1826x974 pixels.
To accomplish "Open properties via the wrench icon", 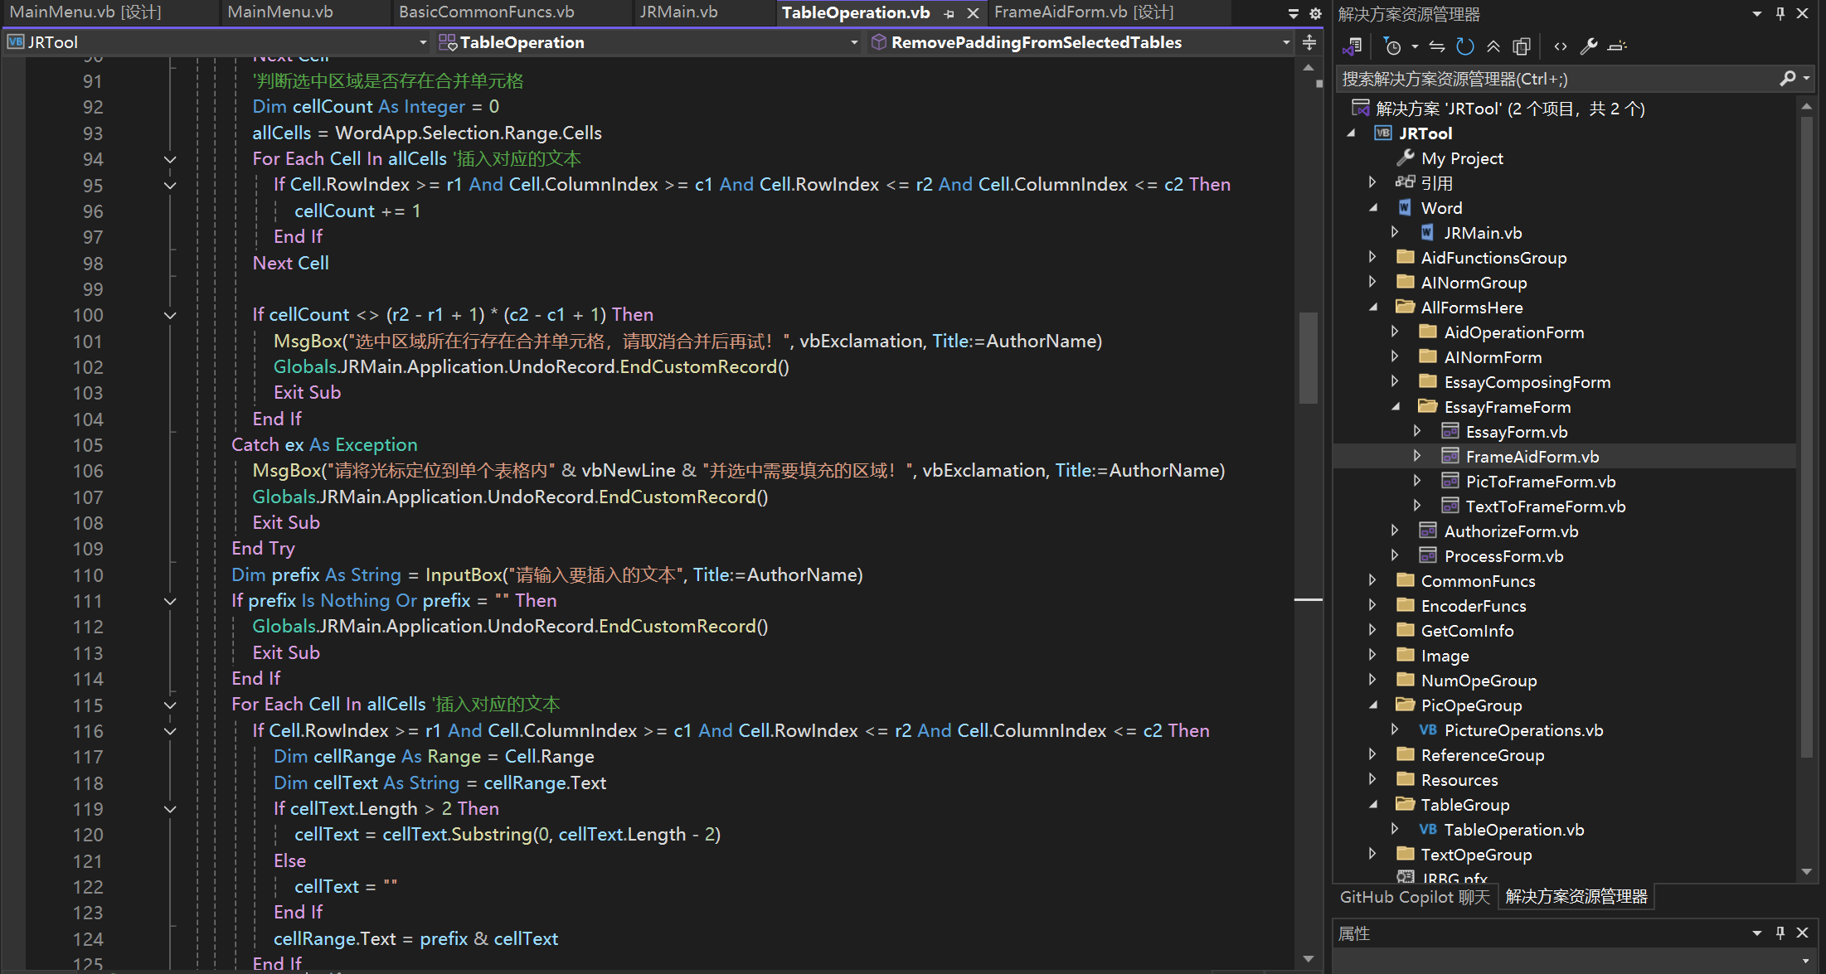I will pos(1589,46).
